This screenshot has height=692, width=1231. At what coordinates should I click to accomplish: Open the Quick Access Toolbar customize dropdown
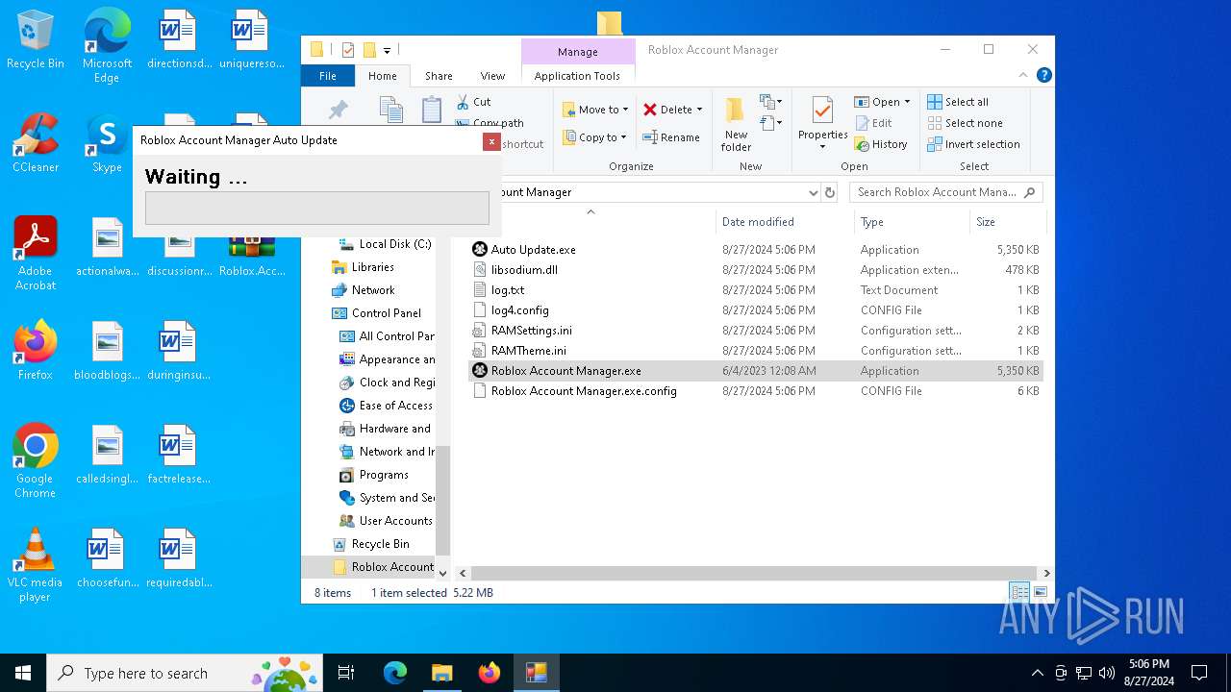pos(387,50)
